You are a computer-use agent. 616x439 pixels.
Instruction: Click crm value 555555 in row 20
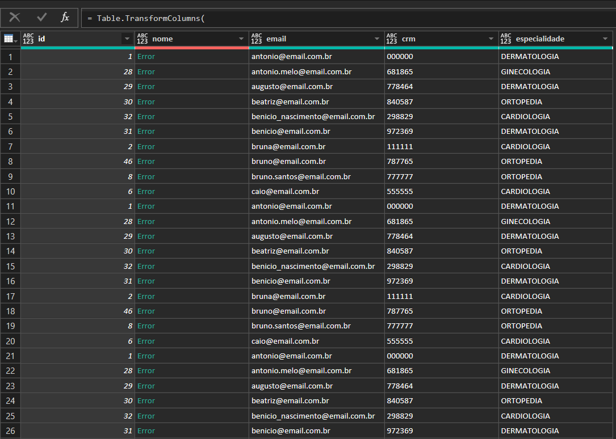click(x=400, y=341)
